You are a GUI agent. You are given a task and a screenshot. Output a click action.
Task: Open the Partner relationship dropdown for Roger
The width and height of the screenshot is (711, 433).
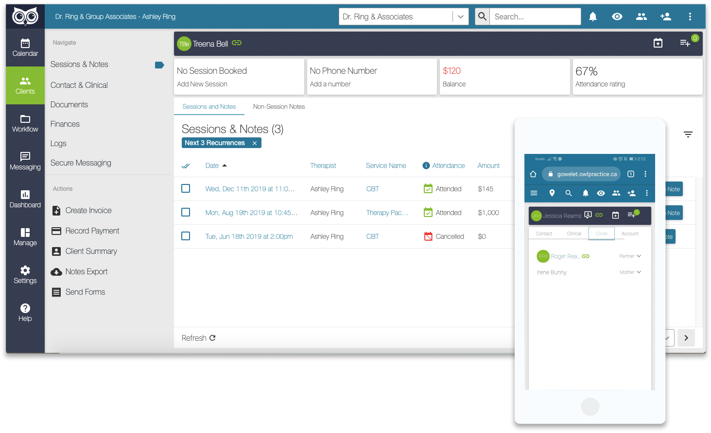[x=630, y=256]
